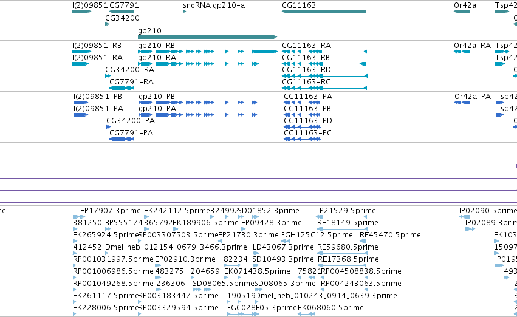Select the RP003307503.5prime EST label
517x317 pixels.
point(179,235)
